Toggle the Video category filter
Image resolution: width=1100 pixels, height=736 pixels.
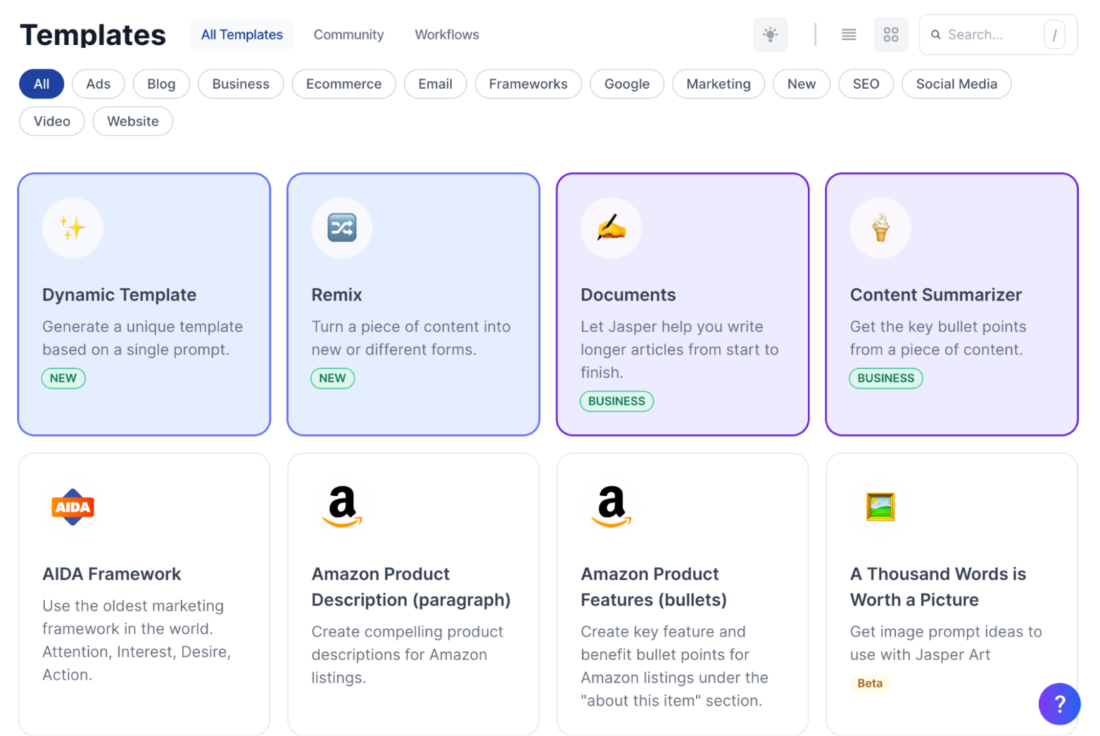coord(51,121)
